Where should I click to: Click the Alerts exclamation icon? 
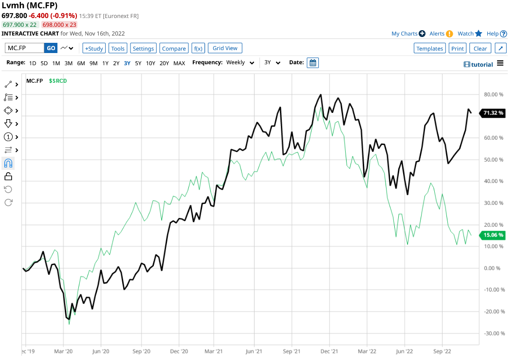tap(449, 34)
